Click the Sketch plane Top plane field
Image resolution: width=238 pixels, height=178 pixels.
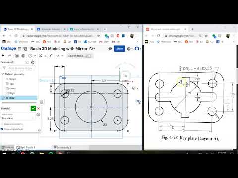pyautogui.click(x=18, y=118)
